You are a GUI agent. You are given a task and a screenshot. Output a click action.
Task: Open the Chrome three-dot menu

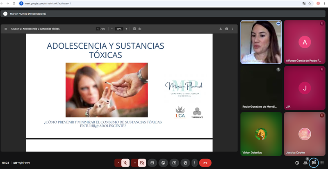click(x=324, y=4)
